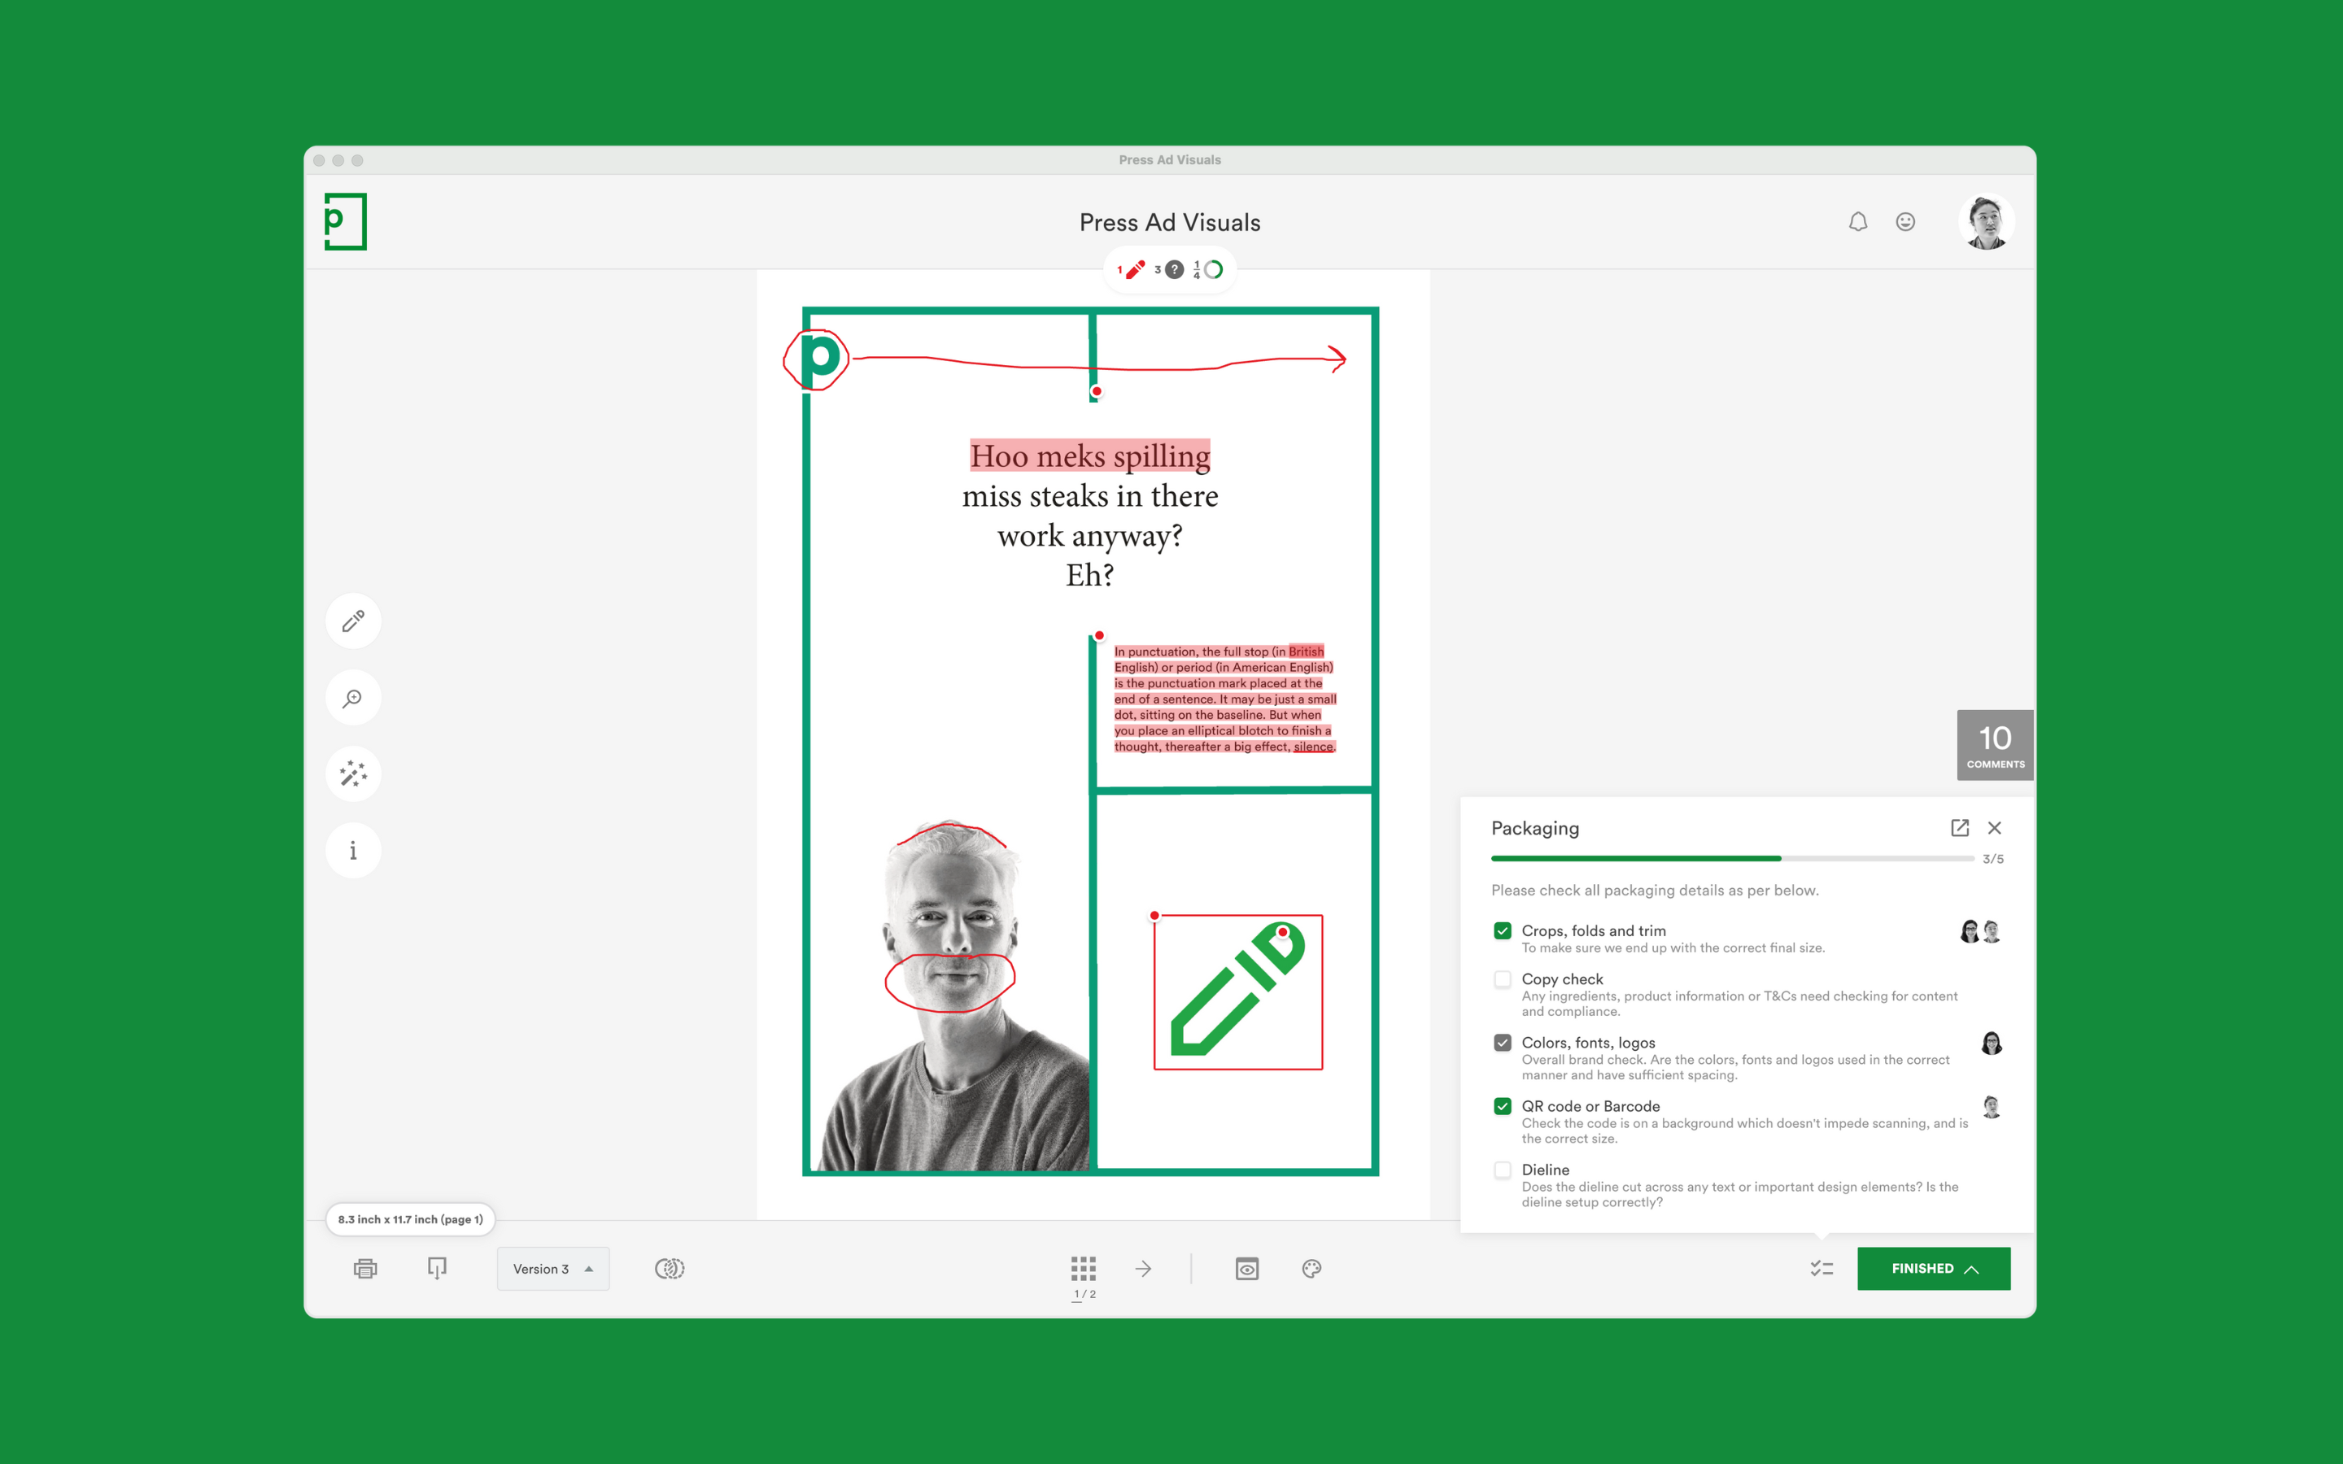Show proof info icon
Image resolution: width=2343 pixels, height=1464 pixels.
tap(353, 850)
